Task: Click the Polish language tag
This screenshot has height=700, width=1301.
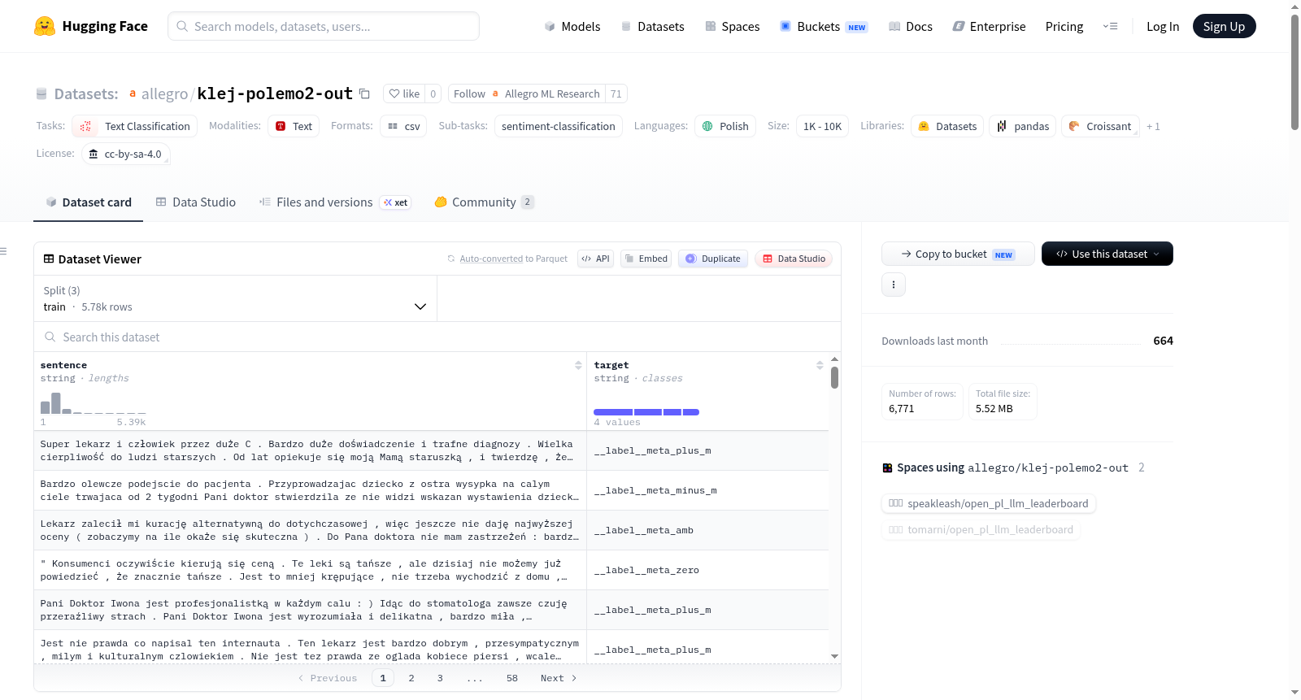Action: pos(725,126)
